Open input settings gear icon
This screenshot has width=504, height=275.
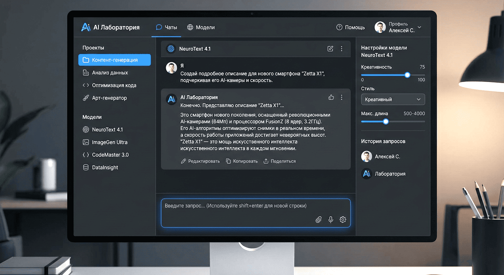(343, 219)
